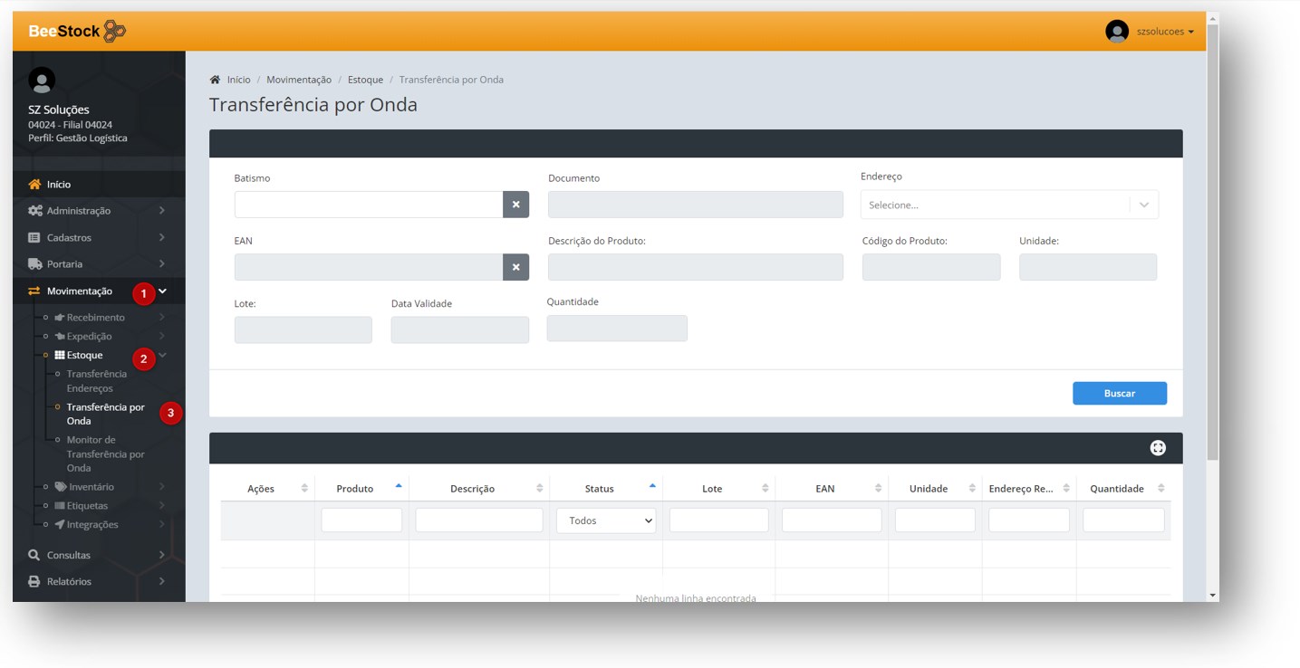The image size is (1300, 668).
Task: Select Transferência Endereços menu item
Action: click(x=96, y=381)
